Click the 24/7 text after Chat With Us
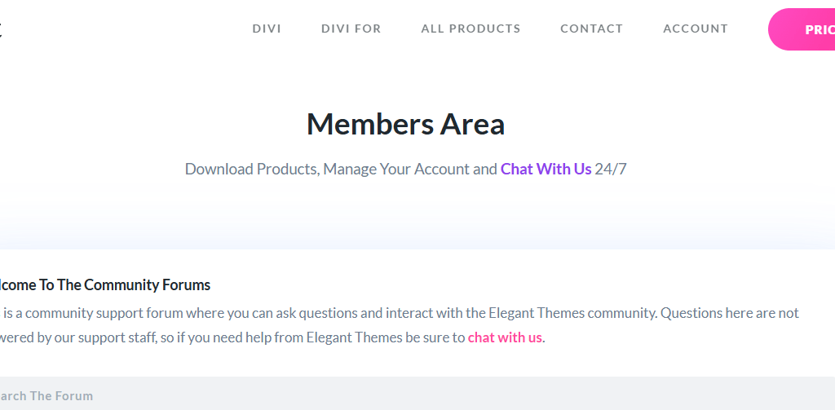The width and height of the screenshot is (835, 410). (x=611, y=170)
